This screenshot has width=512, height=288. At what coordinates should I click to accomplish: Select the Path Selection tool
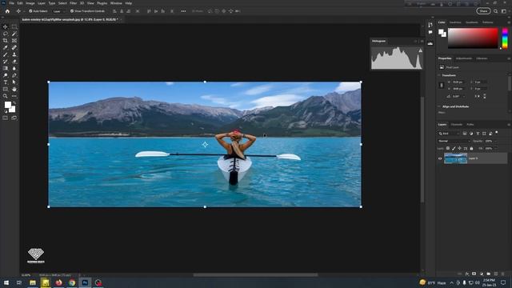point(14,82)
